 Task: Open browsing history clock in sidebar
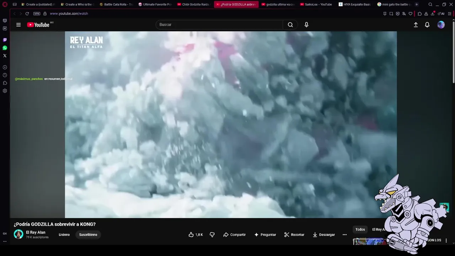5,75
